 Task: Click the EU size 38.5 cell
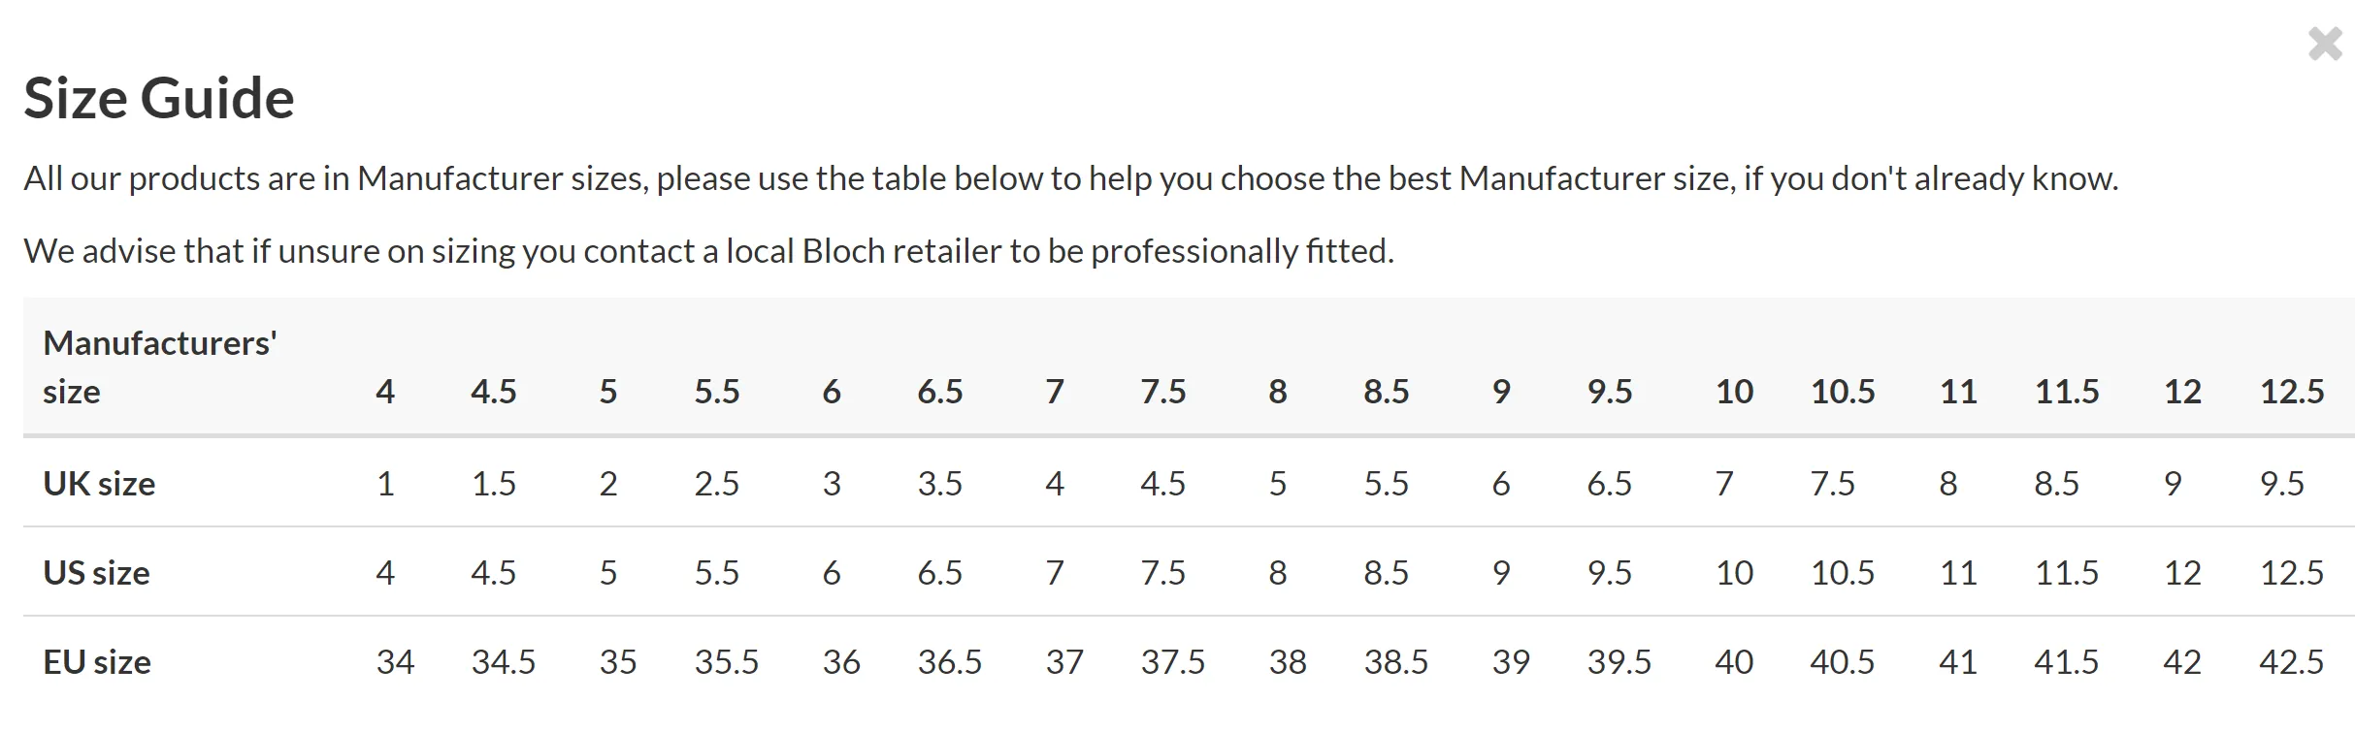1395,661
